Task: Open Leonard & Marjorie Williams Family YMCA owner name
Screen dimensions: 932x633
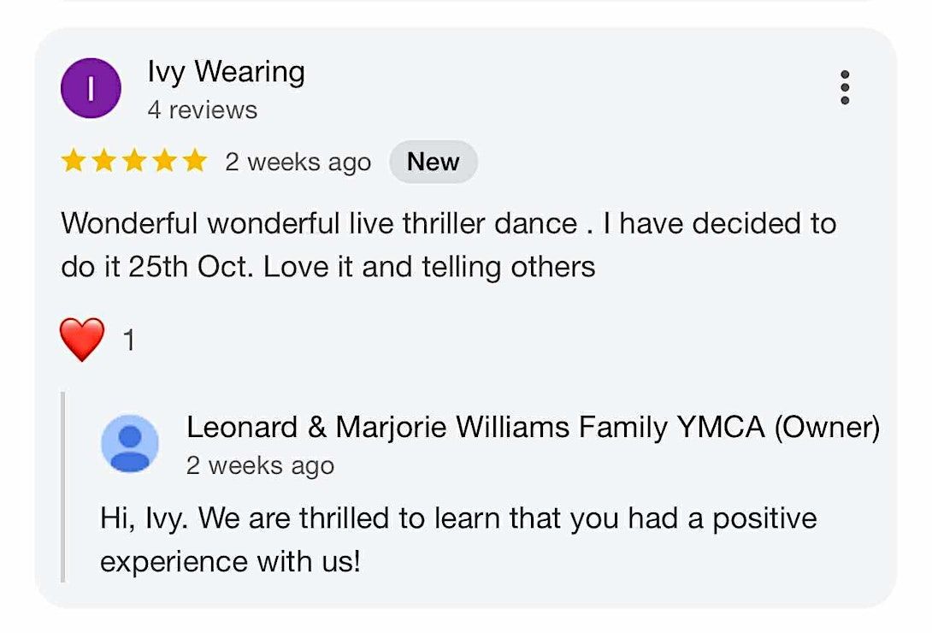Action: coord(533,427)
